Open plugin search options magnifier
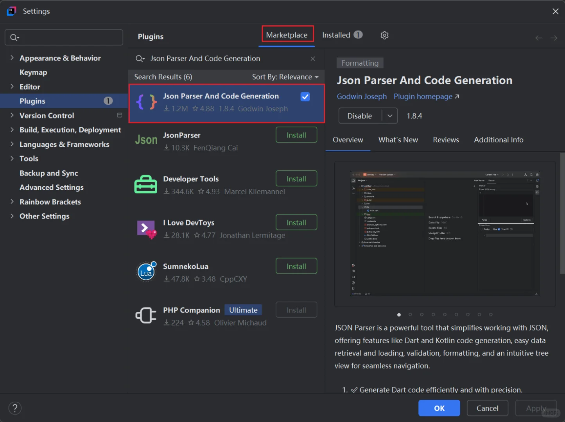 tap(140, 59)
